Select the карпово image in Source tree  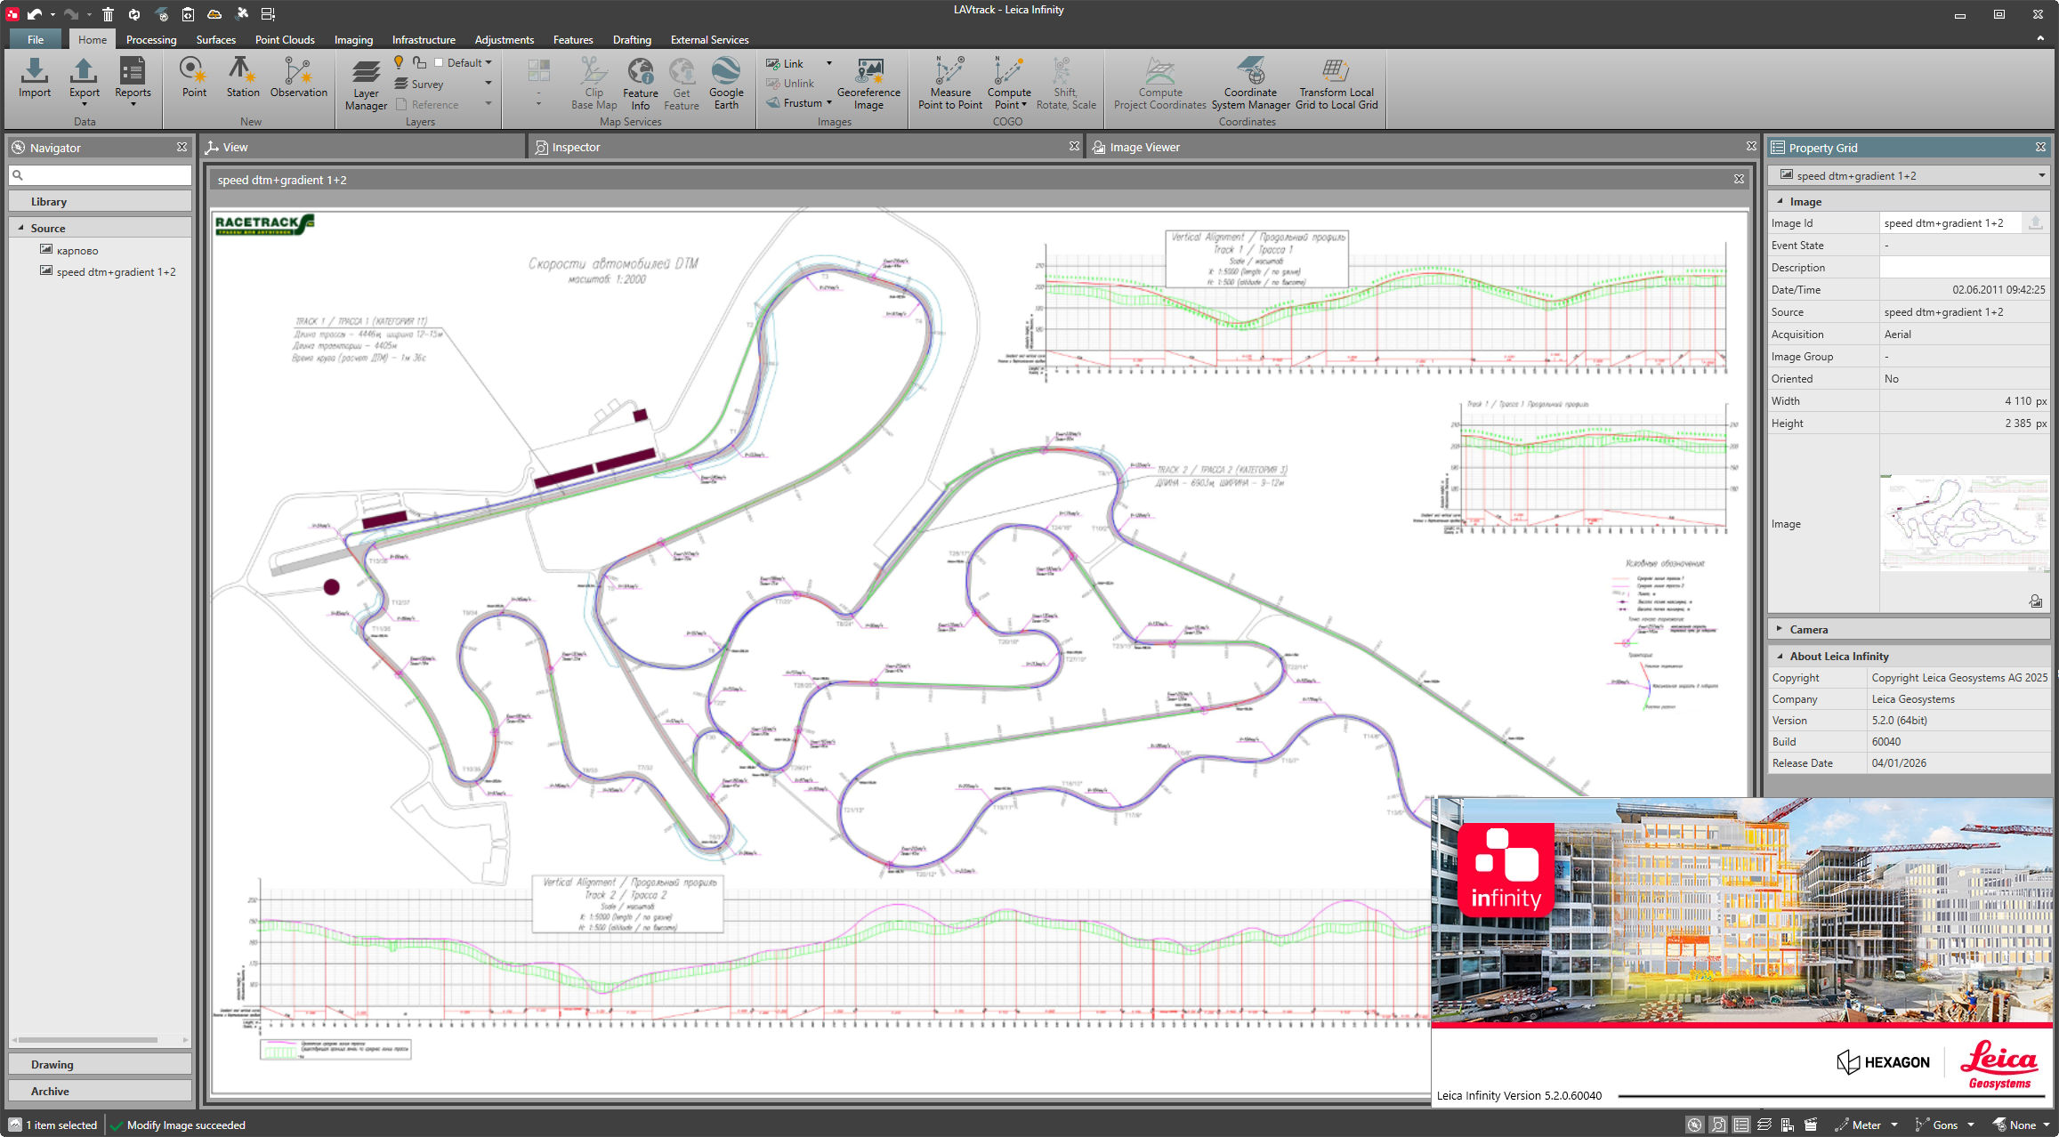(x=69, y=250)
